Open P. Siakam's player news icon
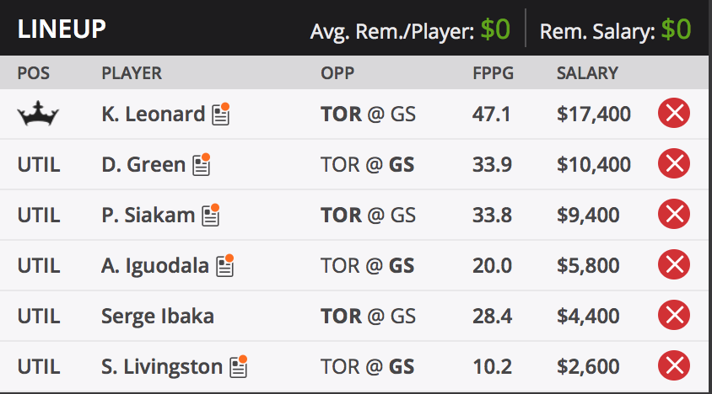 211,215
